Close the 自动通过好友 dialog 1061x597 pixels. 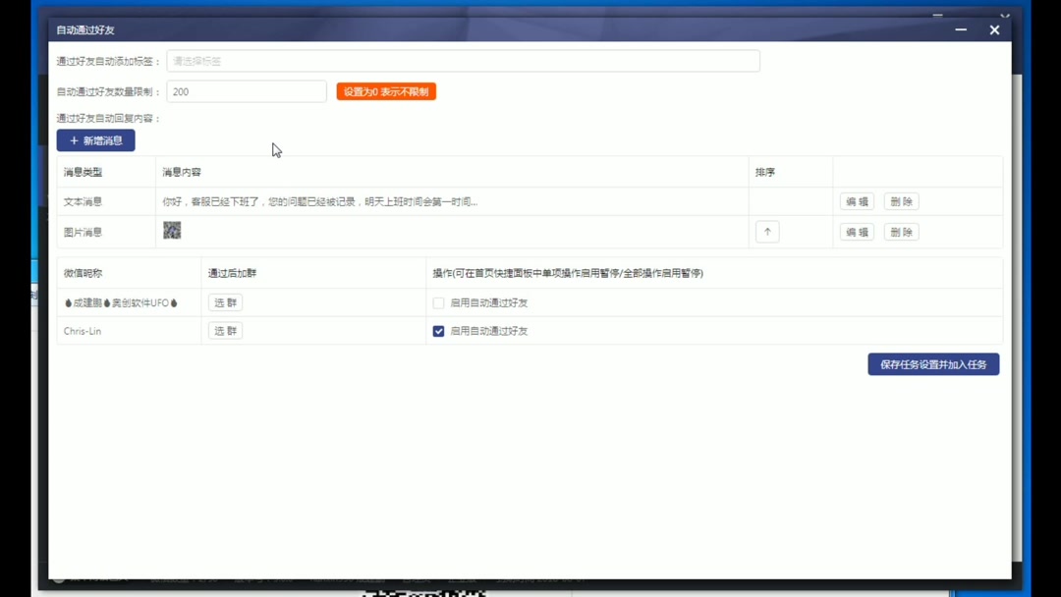tap(994, 29)
